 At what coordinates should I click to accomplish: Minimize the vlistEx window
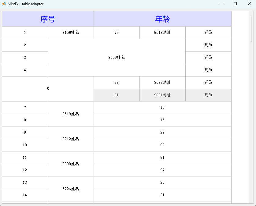click(221, 4)
